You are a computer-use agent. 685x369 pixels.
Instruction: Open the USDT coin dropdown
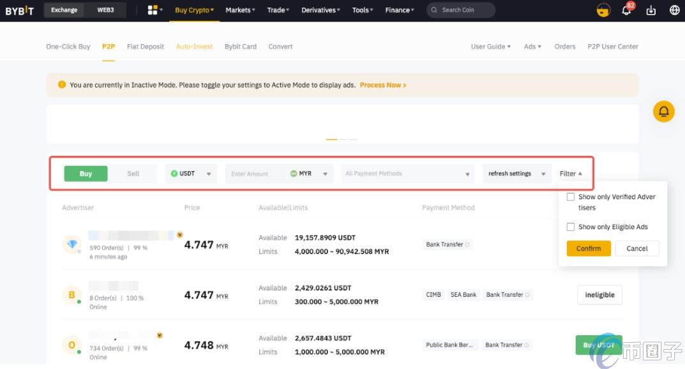tap(191, 174)
